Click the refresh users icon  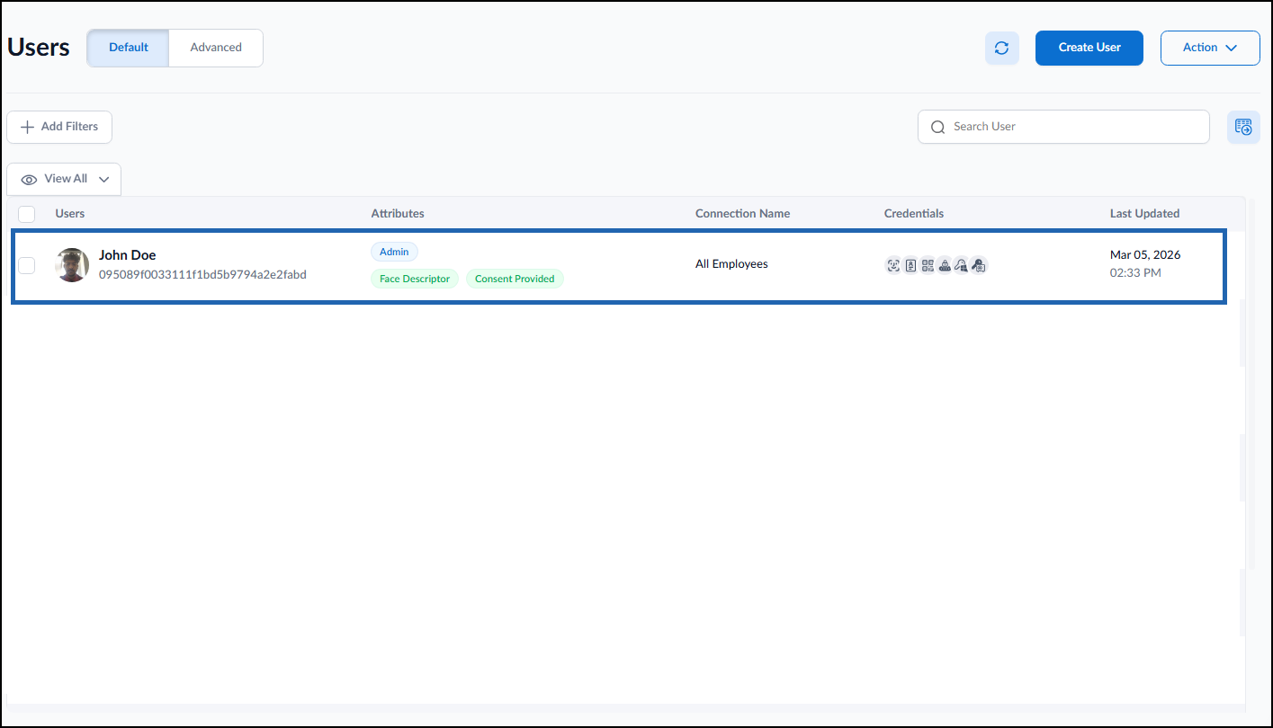point(1001,48)
